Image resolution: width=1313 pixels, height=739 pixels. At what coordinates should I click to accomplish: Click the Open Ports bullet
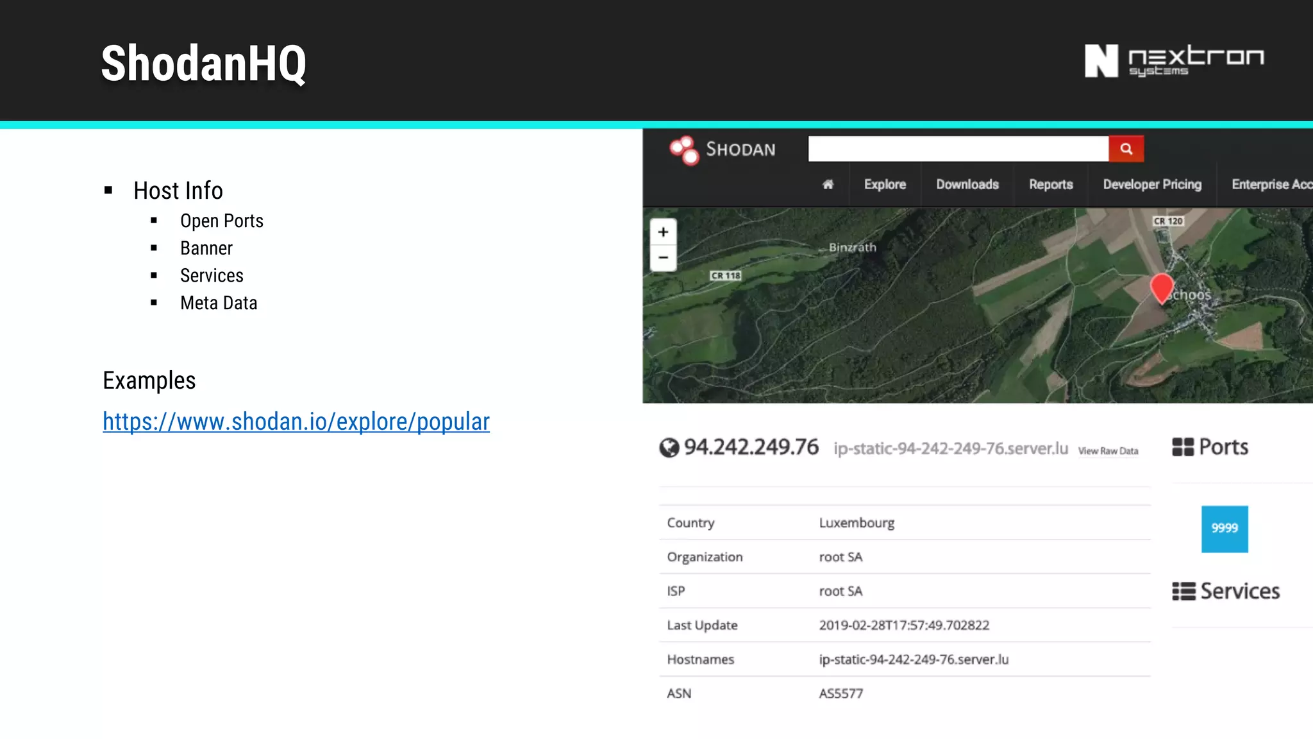[222, 221]
